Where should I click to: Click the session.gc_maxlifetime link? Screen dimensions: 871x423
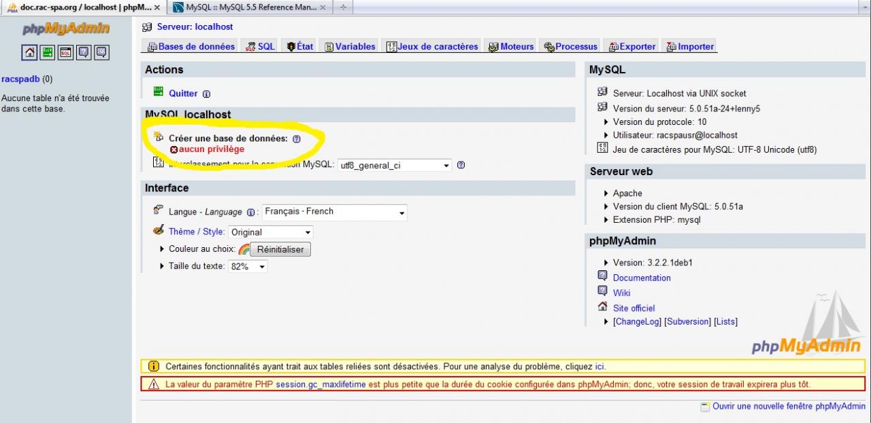(321, 384)
